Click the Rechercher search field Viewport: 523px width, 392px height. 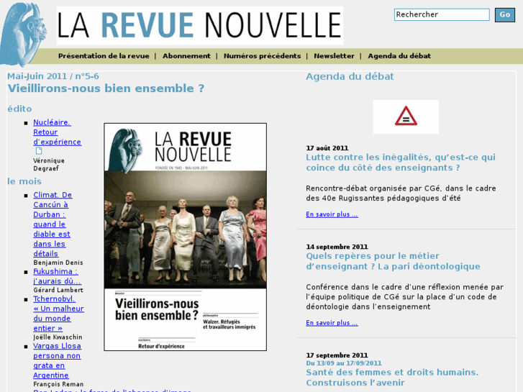(442, 14)
